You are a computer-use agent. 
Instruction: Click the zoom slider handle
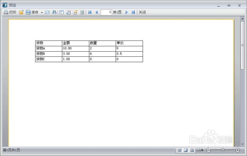point(223,150)
